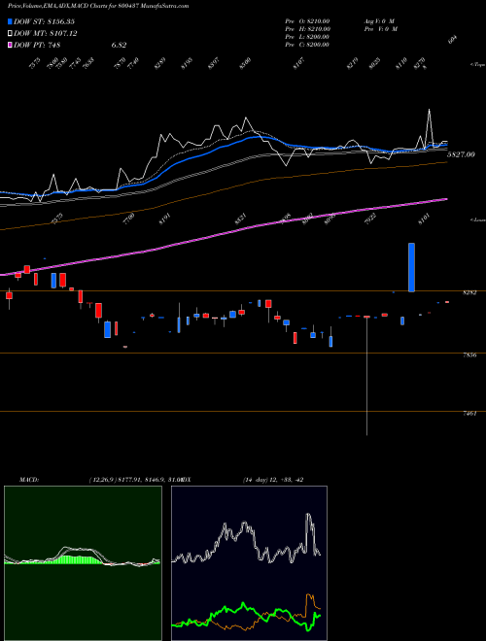Click the Pre C close price value
This screenshot has width=486, height=641.
[x=307, y=45]
